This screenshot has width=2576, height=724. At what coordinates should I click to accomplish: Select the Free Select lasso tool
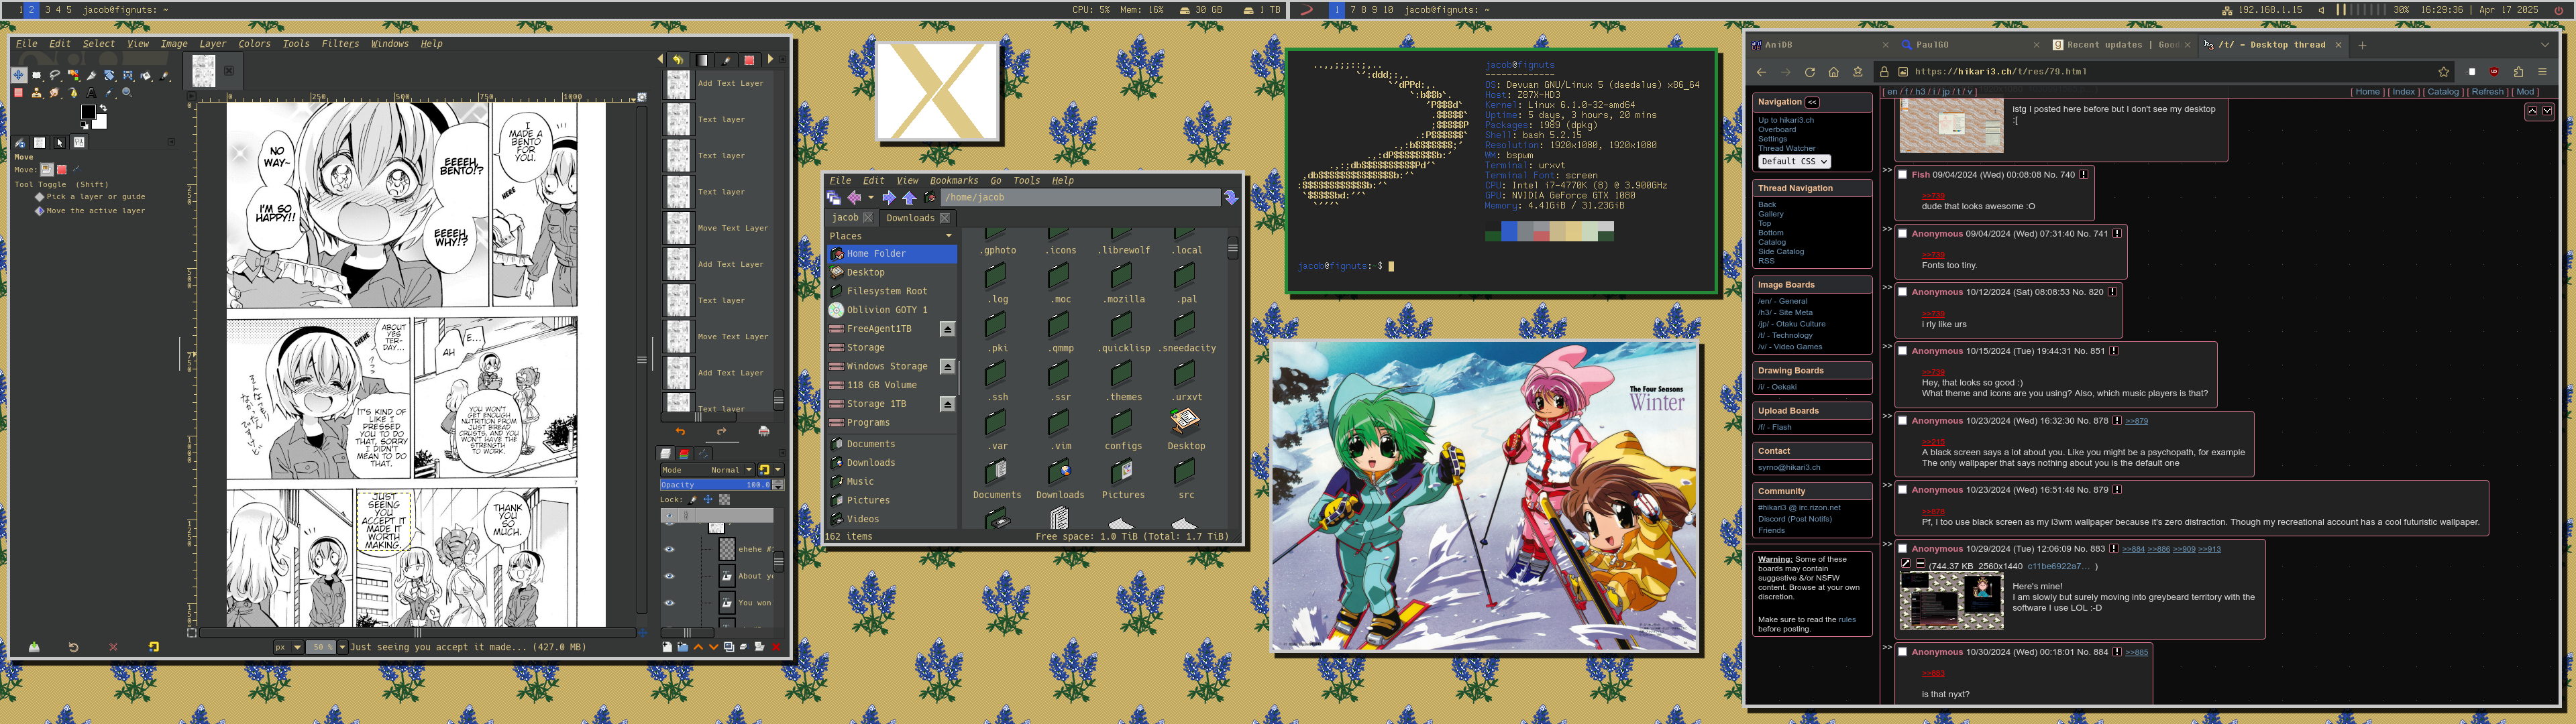tap(55, 75)
